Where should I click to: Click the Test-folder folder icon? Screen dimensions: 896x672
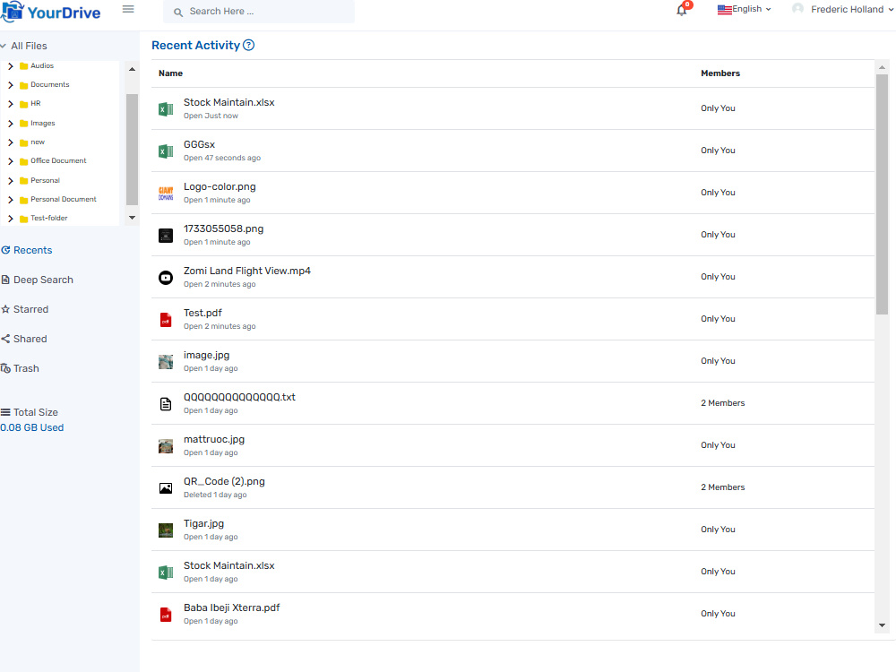pyautogui.click(x=23, y=219)
